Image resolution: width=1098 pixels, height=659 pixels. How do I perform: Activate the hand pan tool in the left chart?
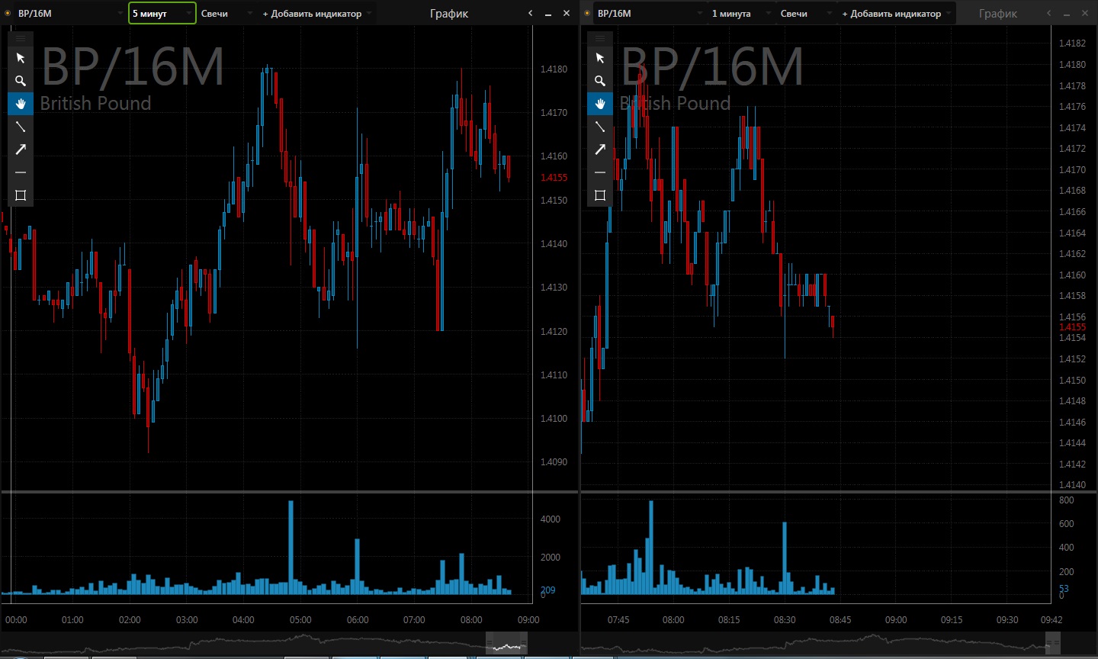point(21,104)
